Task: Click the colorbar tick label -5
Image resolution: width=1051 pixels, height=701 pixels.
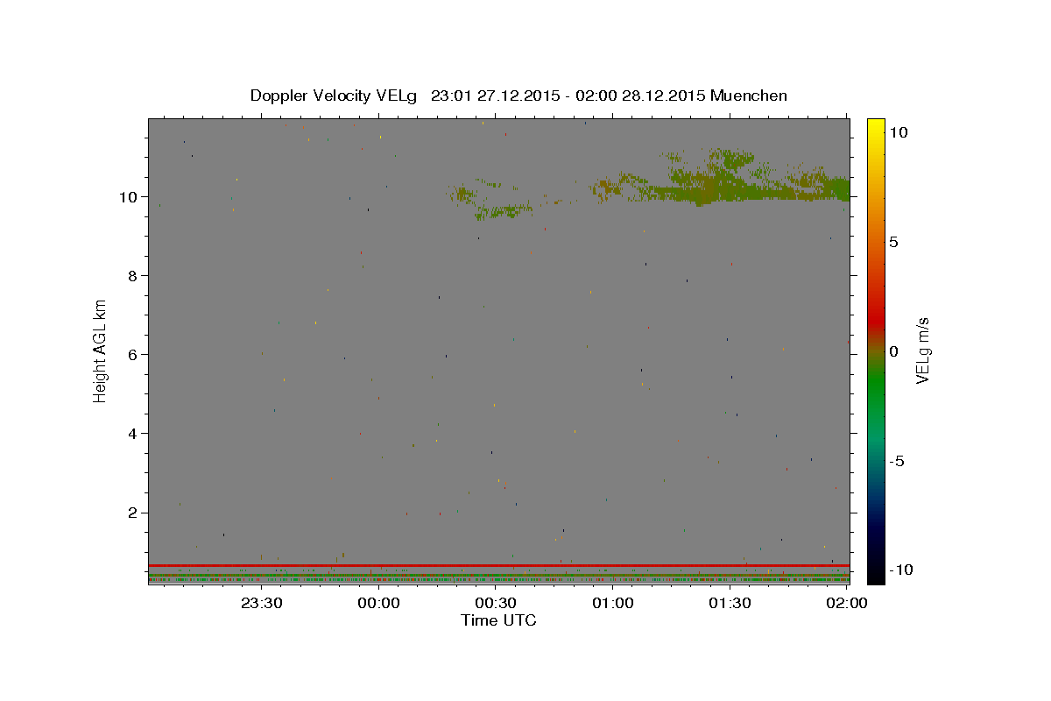Action: tap(898, 461)
